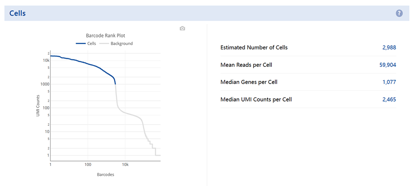Toggle the Cells legend entry

coord(92,43)
